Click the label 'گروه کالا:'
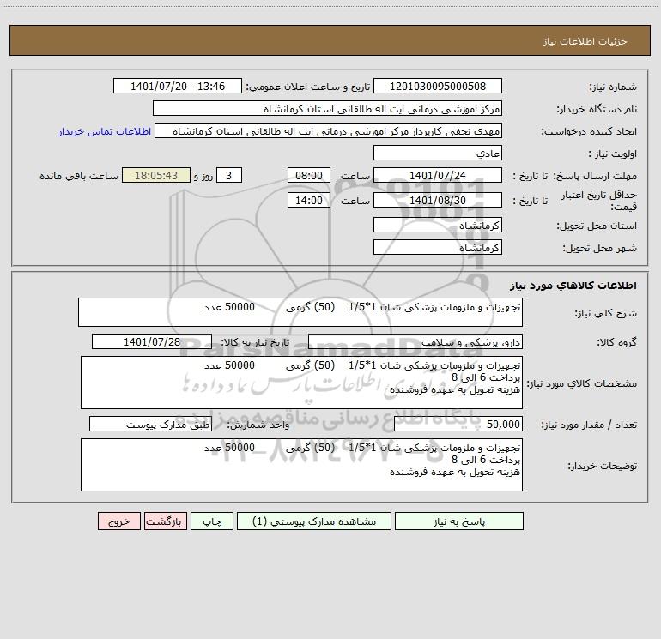This screenshot has height=639, width=661. click(617, 342)
